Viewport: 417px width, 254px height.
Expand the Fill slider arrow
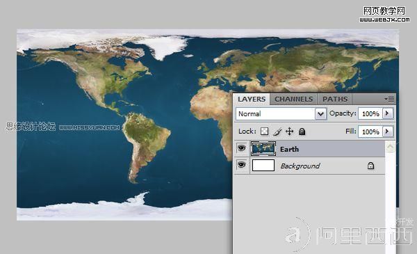pos(387,132)
